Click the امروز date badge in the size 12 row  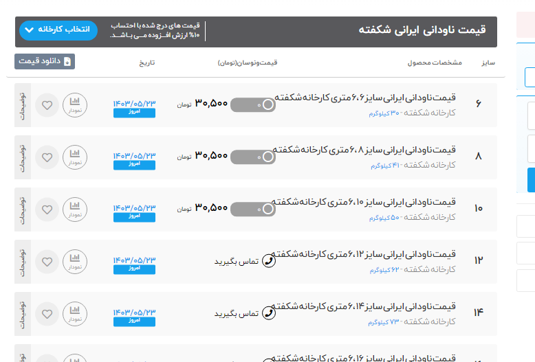click(x=134, y=269)
